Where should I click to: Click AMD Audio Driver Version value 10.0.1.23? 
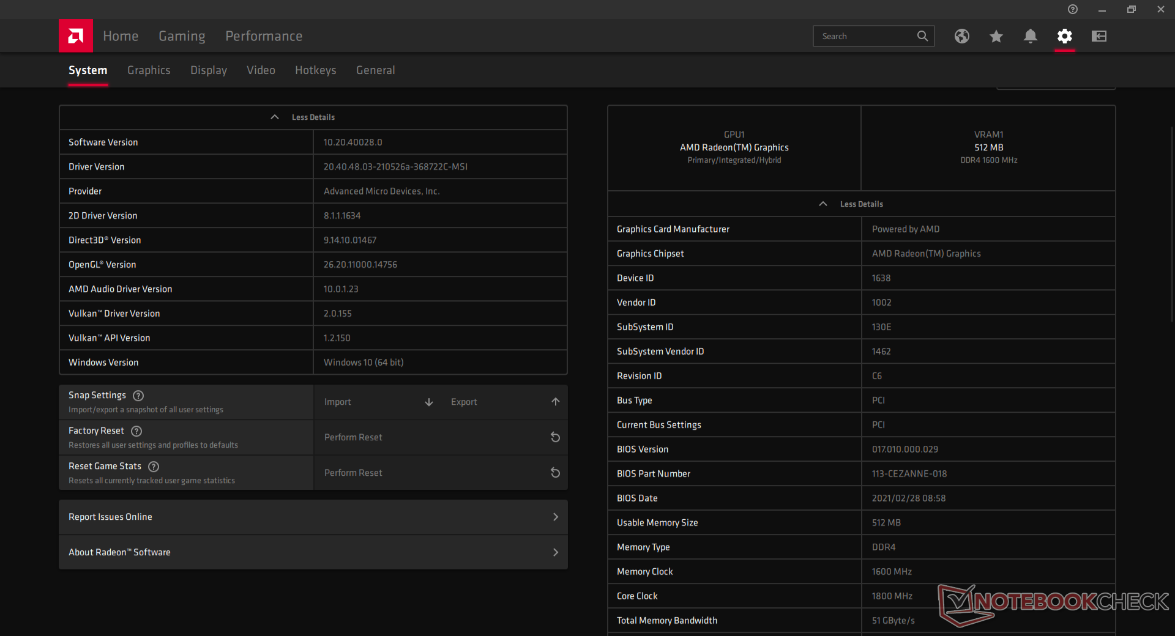click(341, 289)
